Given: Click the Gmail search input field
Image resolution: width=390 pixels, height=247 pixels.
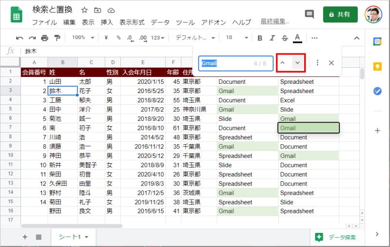Looking at the screenshot, I should click(236, 63).
